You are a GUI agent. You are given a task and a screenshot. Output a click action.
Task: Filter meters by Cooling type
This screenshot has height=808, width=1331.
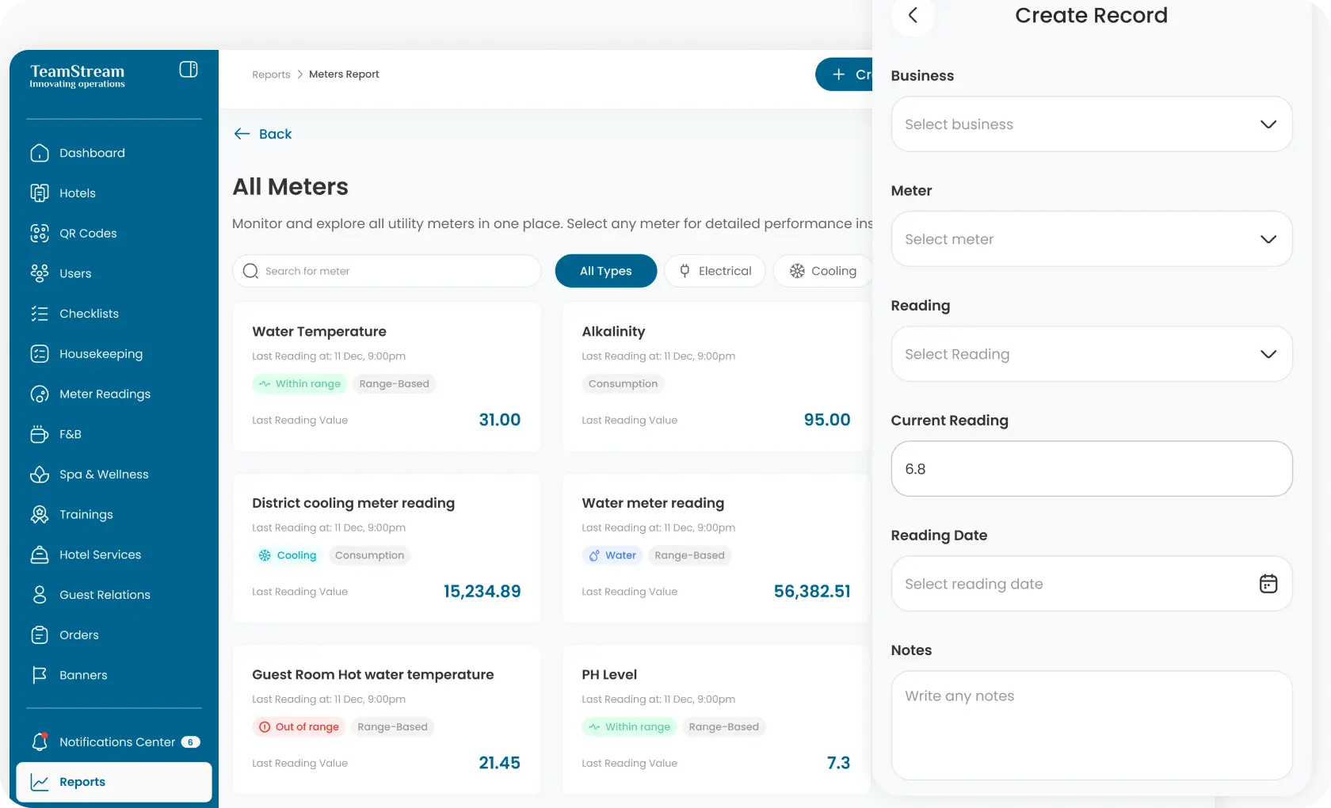click(x=823, y=271)
